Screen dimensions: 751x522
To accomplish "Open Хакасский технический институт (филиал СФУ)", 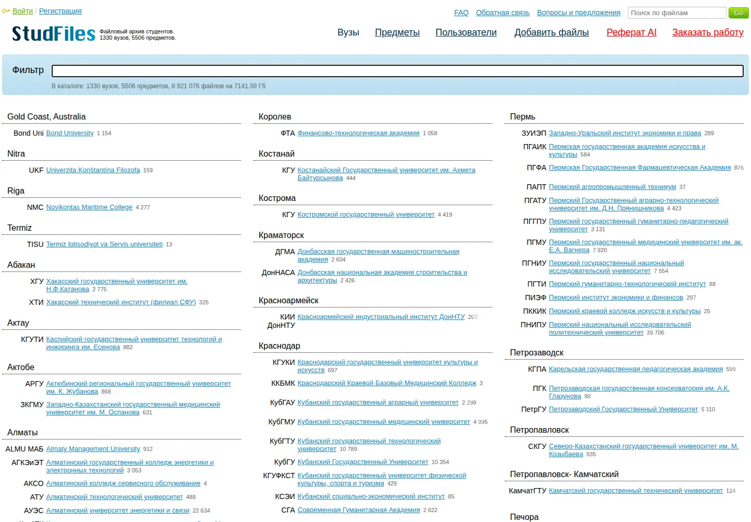I will (121, 302).
